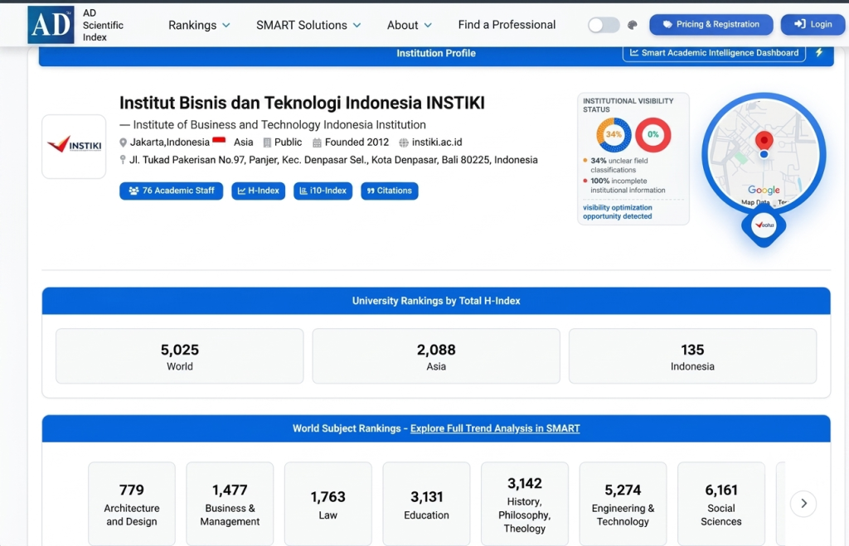The height and width of the screenshot is (546, 849).
Task: Click the Indonesia flag icon
Action: tap(219, 141)
